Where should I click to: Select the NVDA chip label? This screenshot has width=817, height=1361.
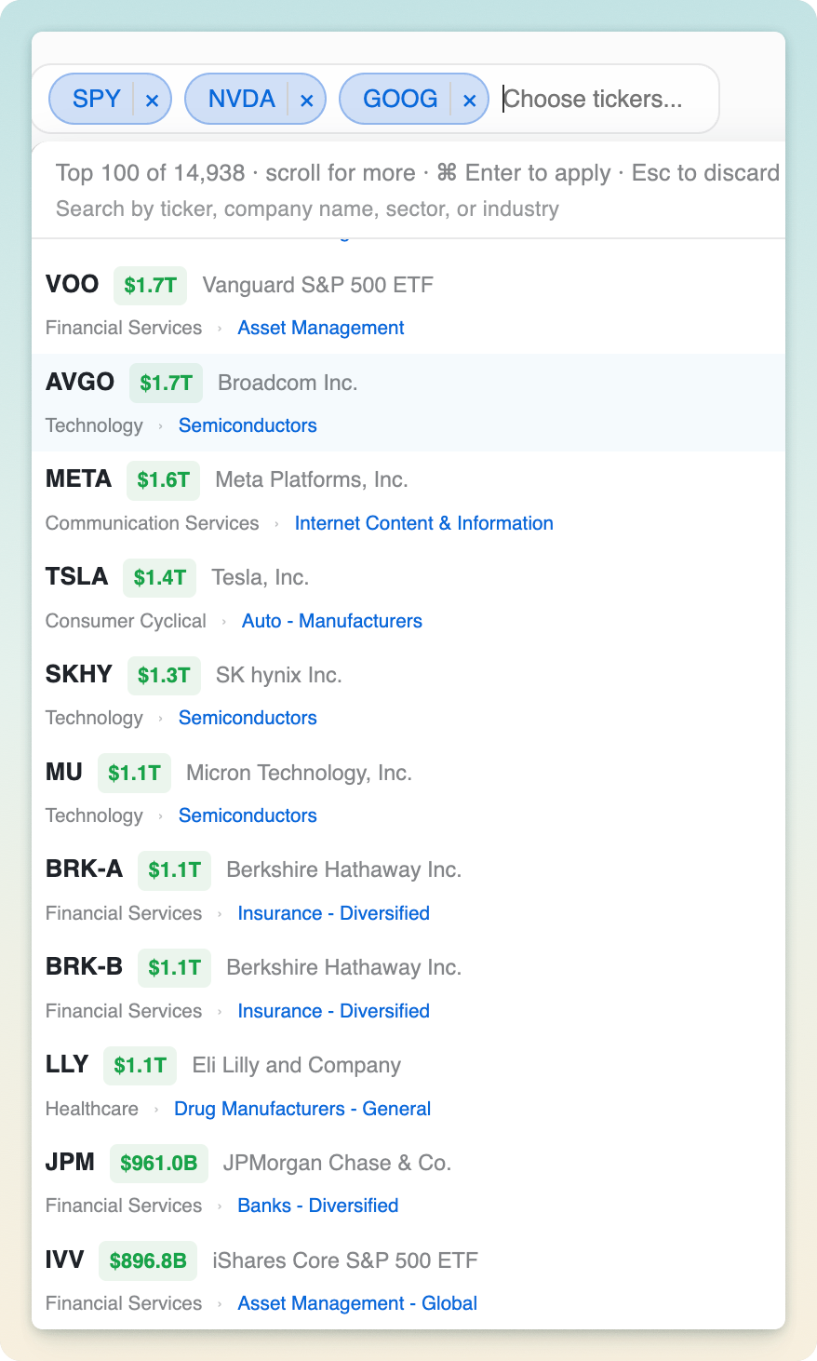(x=242, y=99)
